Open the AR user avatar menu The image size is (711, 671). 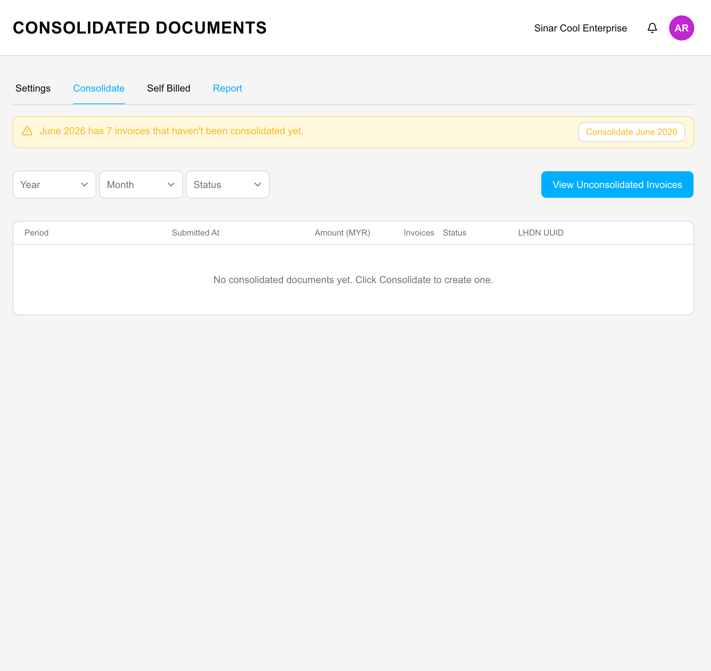(681, 28)
